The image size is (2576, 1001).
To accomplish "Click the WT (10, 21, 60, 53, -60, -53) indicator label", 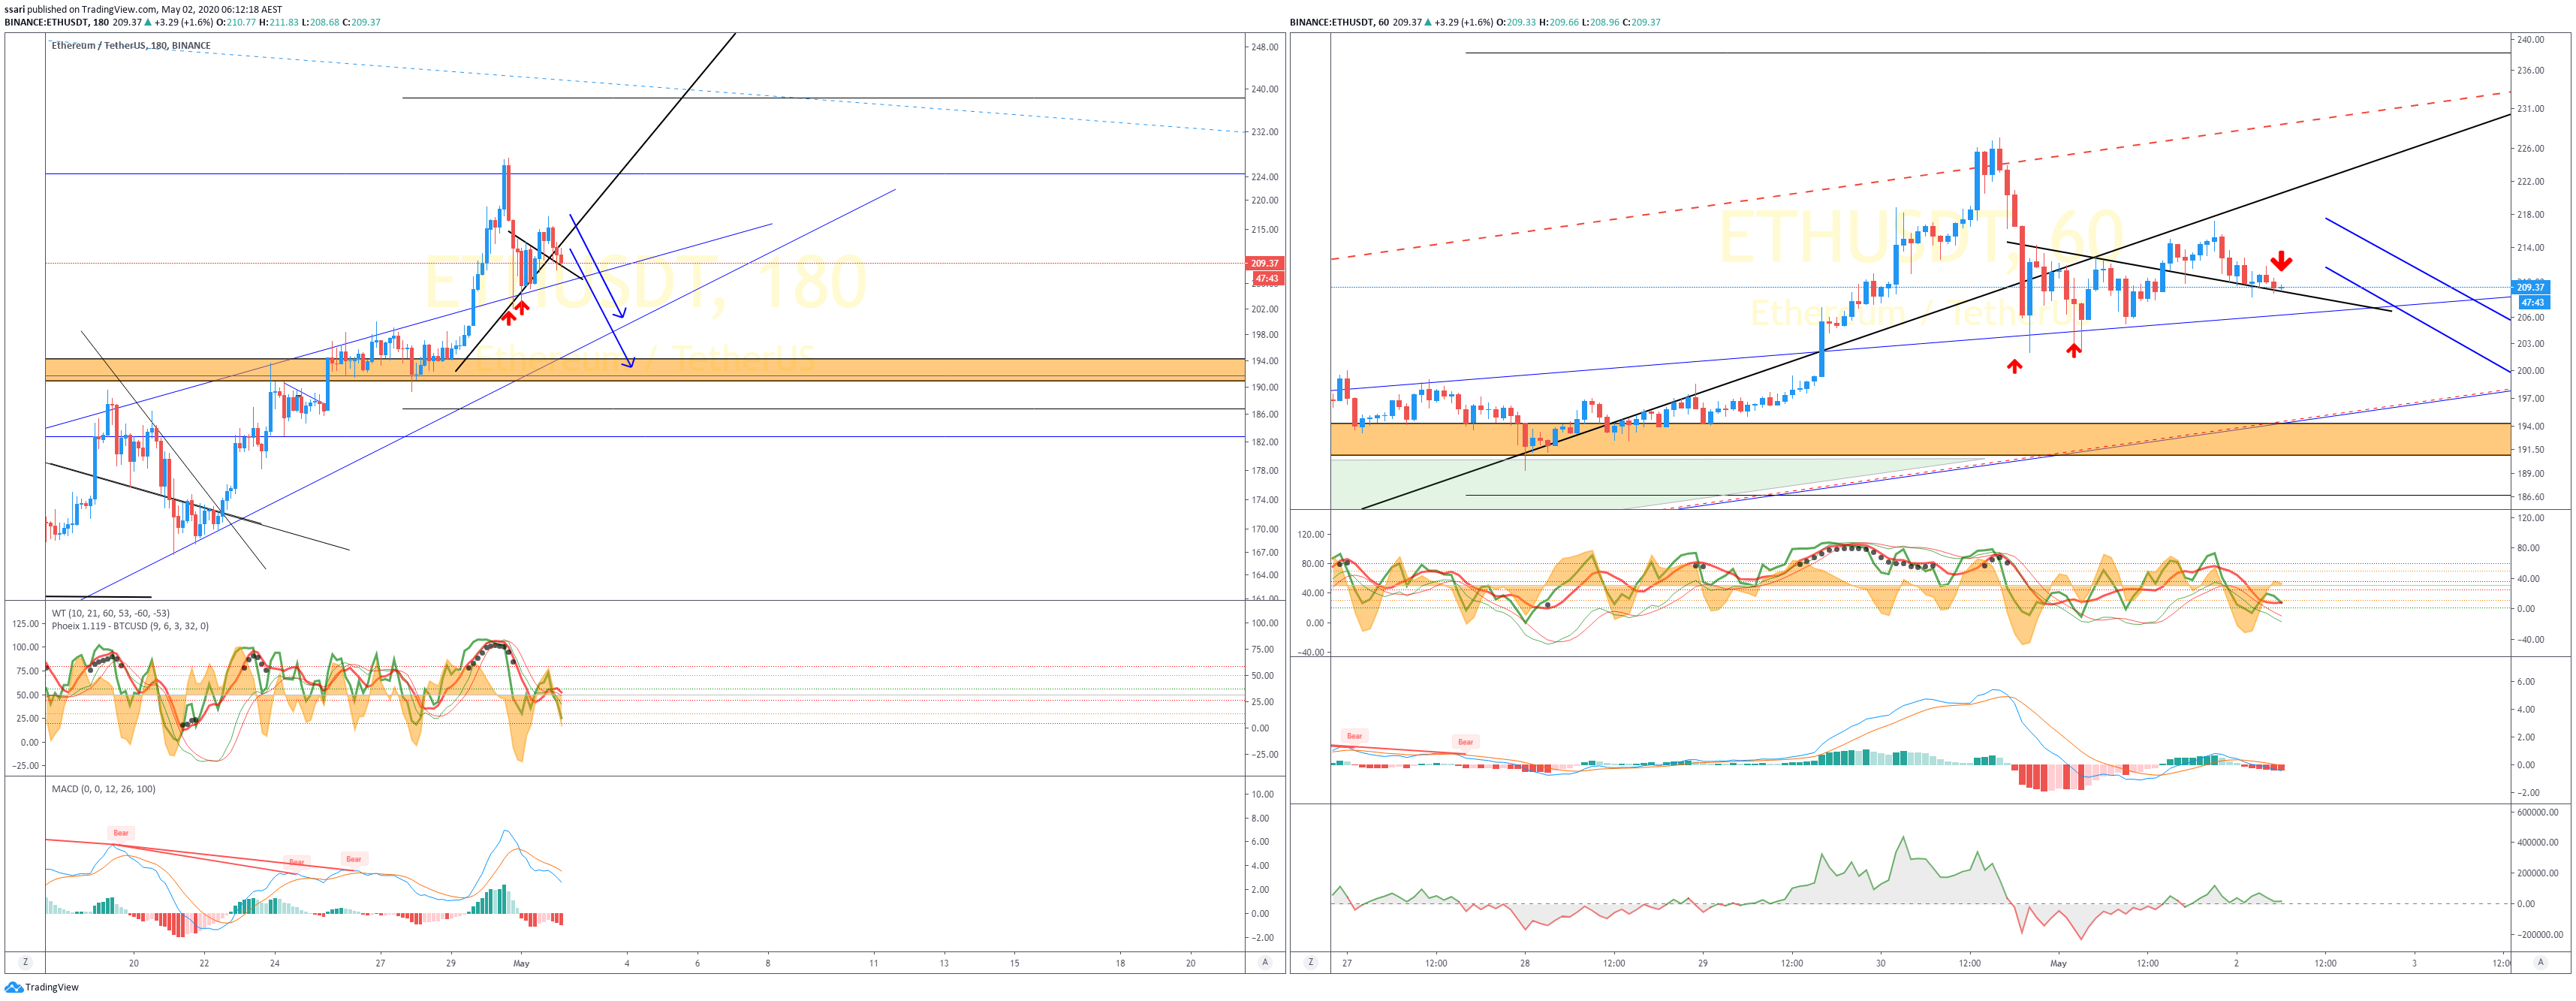I will (x=110, y=613).
